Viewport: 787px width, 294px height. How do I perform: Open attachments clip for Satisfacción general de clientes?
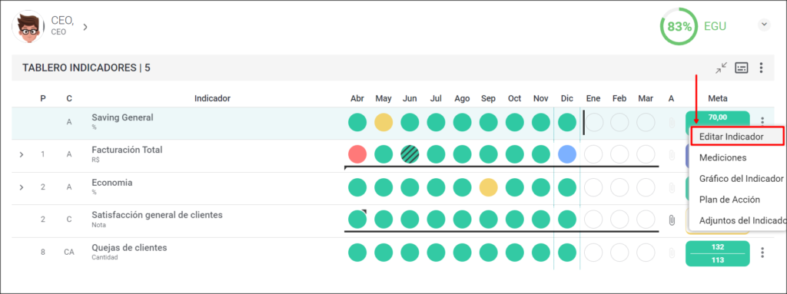[x=671, y=220]
